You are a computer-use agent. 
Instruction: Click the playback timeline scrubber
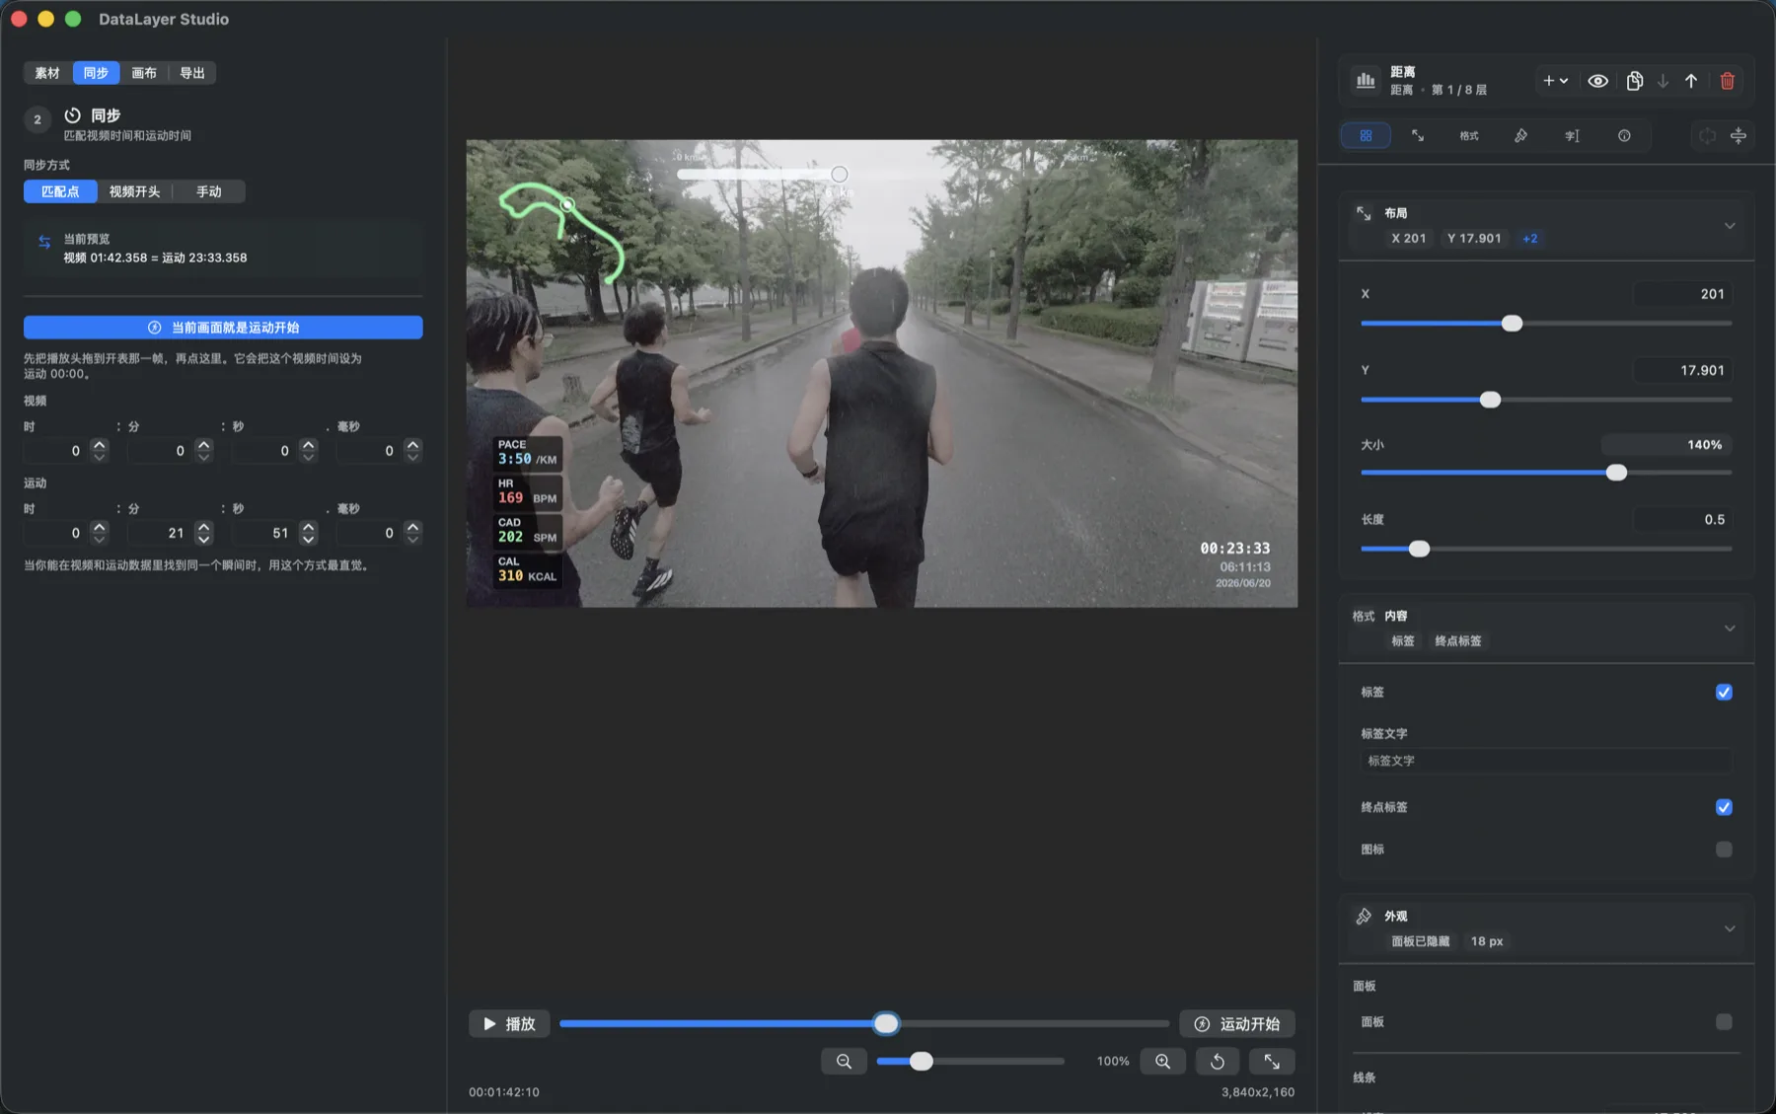(x=863, y=1024)
